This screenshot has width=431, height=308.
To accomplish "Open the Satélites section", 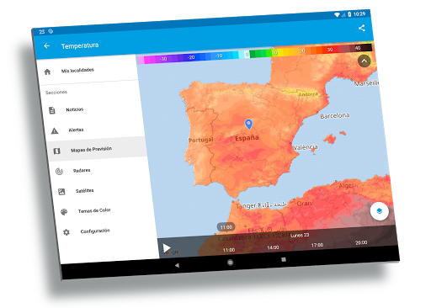I will point(84,191).
